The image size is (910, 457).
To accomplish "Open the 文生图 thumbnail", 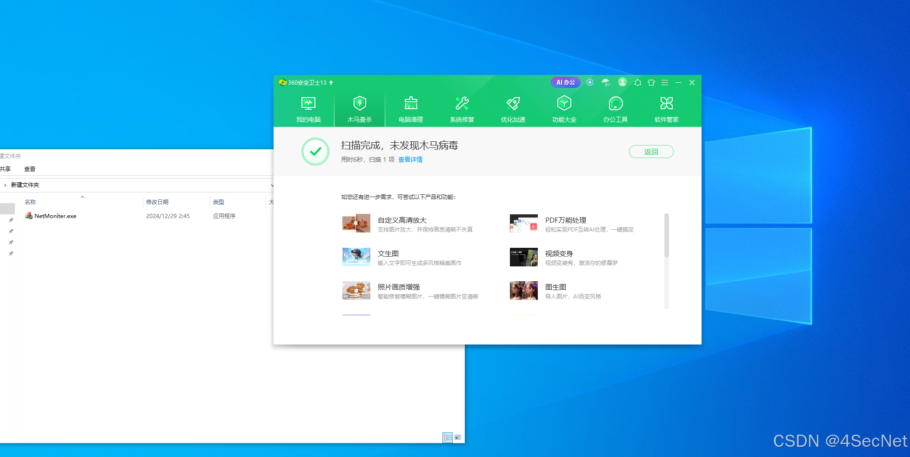I will click(356, 257).
